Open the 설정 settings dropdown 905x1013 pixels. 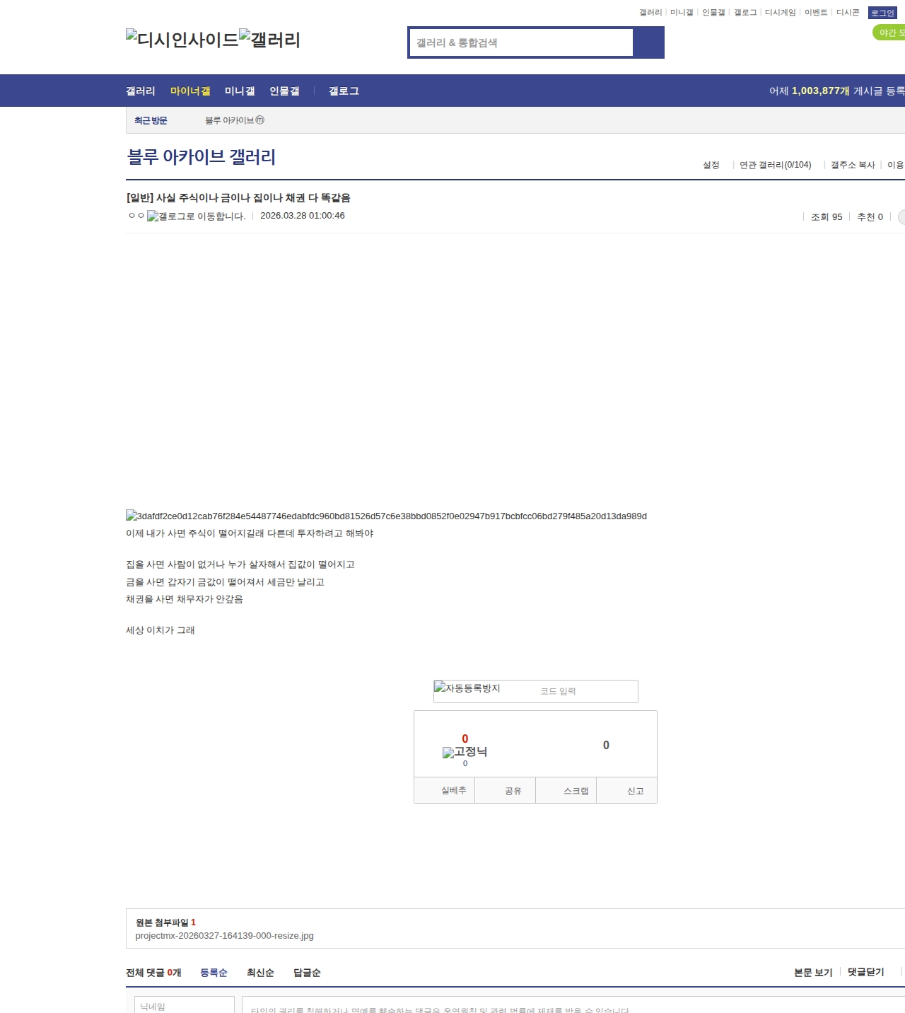coord(711,165)
